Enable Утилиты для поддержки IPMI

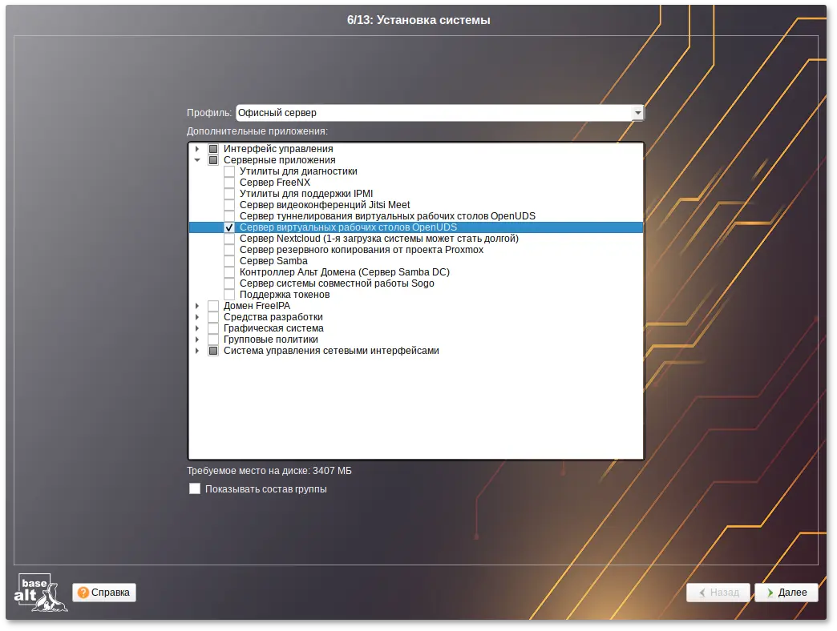[x=229, y=193]
